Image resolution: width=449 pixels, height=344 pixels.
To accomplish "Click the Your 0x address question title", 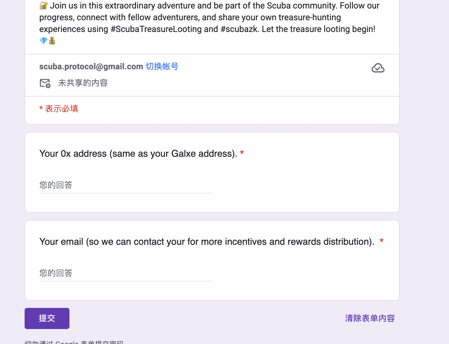I will point(138,154).
